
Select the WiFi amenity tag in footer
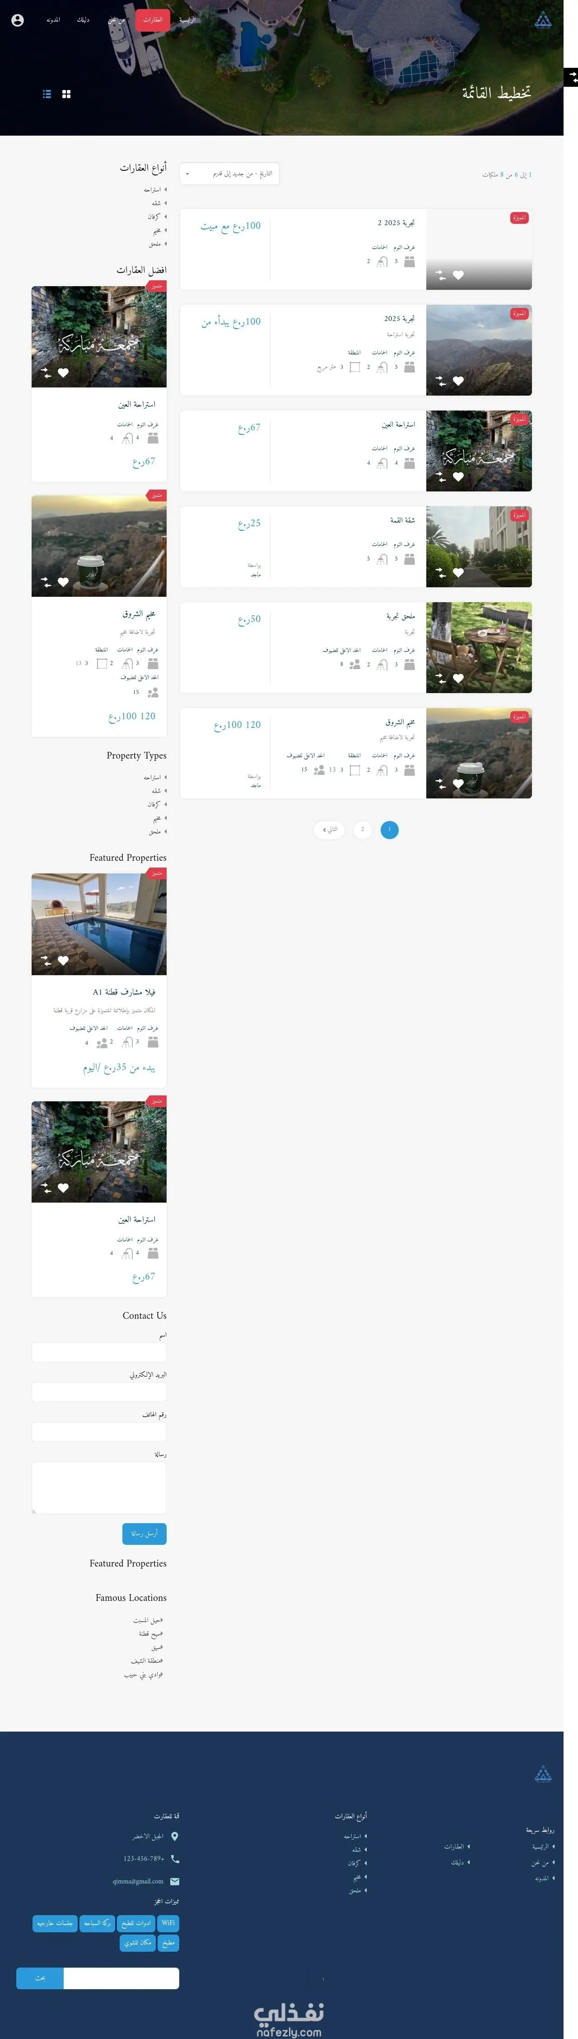tap(168, 1923)
